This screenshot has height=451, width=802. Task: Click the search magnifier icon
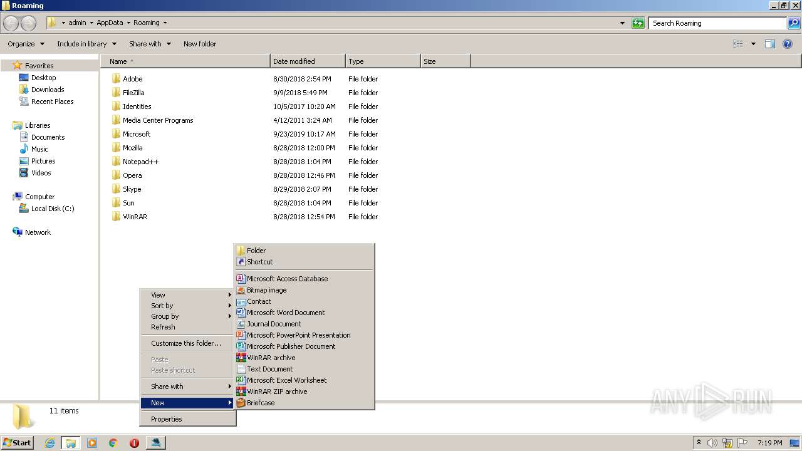click(x=794, y=23)
